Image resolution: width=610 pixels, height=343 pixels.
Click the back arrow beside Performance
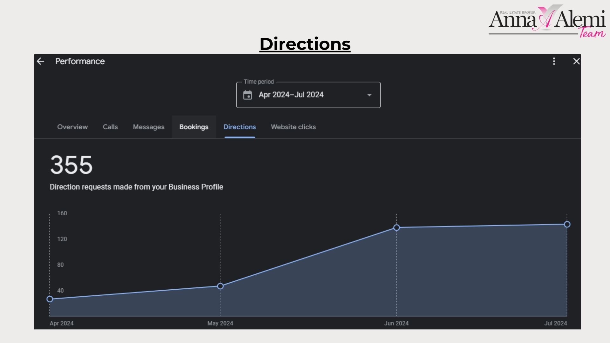pos(41,61)
